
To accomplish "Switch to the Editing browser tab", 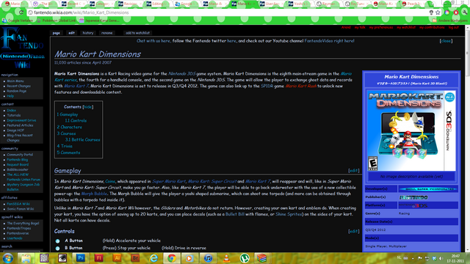I will (x=157, y=4).
